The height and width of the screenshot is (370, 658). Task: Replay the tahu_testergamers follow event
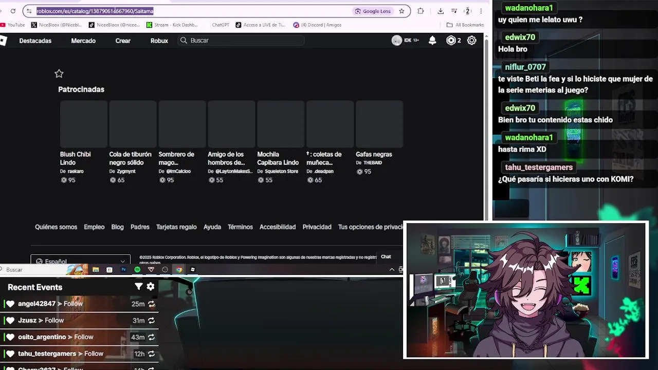point(151,354)
